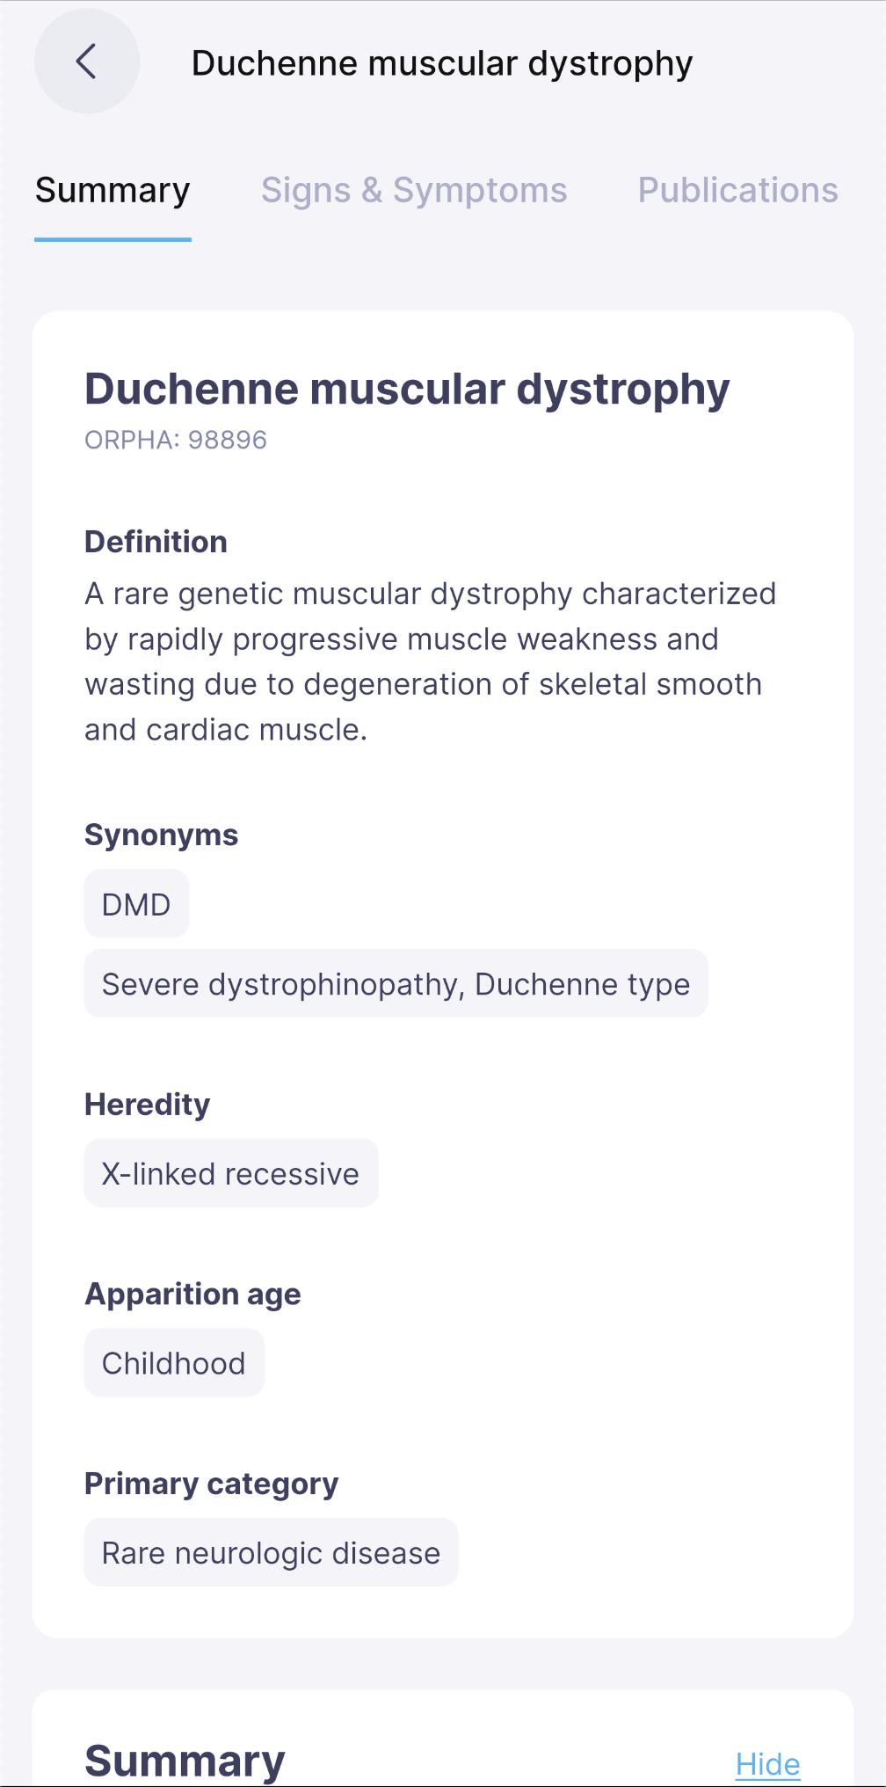This screenshot has height=1787, width=886.
Task: Tap the X-linked recessive heredity chip
Action: click(230, 1174)
